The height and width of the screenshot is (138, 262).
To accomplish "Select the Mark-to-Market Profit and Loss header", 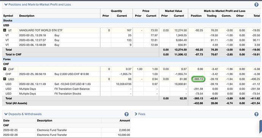I will [x=224, y=11].
